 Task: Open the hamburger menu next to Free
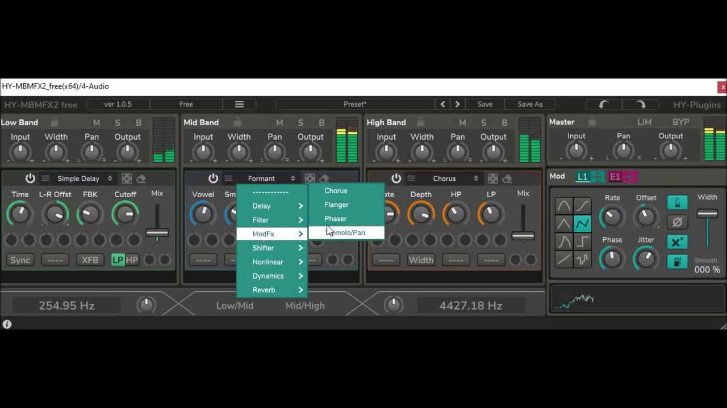pos(239,104)
